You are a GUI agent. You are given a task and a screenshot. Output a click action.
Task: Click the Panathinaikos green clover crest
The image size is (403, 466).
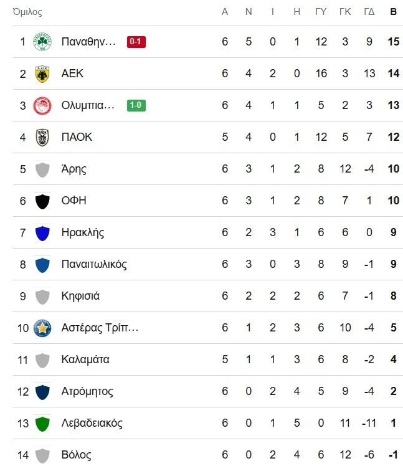click(42, 42)
